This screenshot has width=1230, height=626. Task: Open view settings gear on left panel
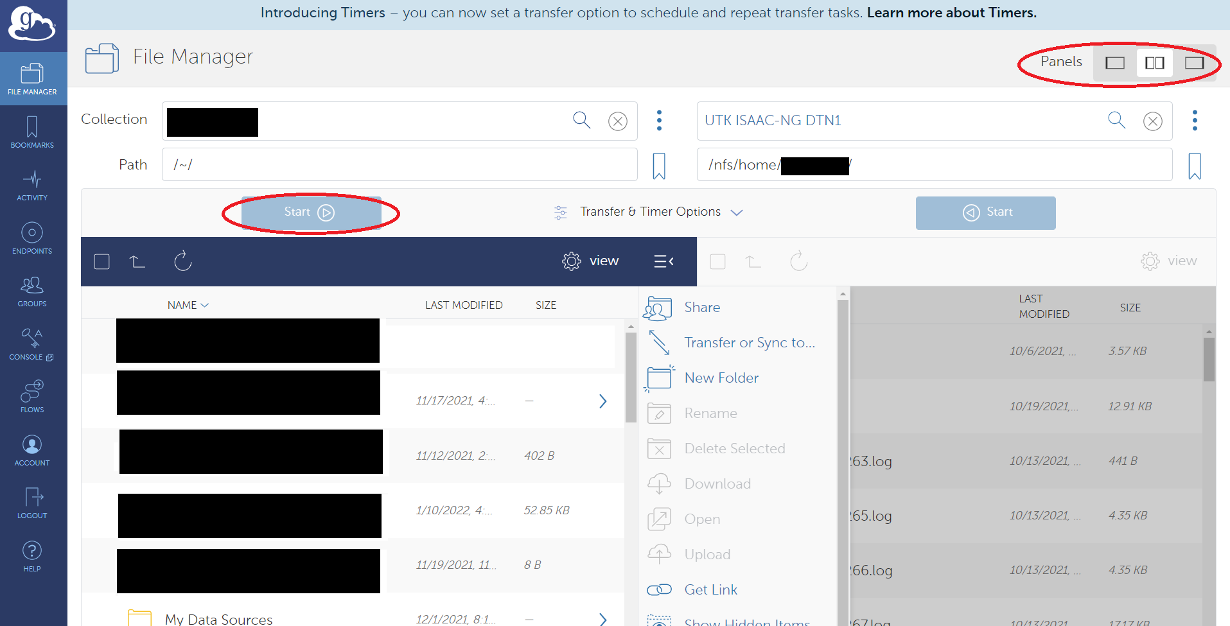click(571, 261)
